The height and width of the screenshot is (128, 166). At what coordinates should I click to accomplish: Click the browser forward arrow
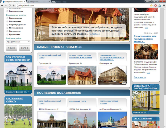[6, 6]
